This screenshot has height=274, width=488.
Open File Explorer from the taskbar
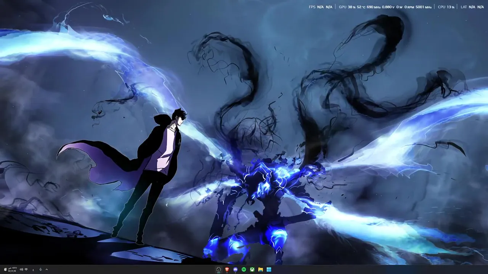261,269
